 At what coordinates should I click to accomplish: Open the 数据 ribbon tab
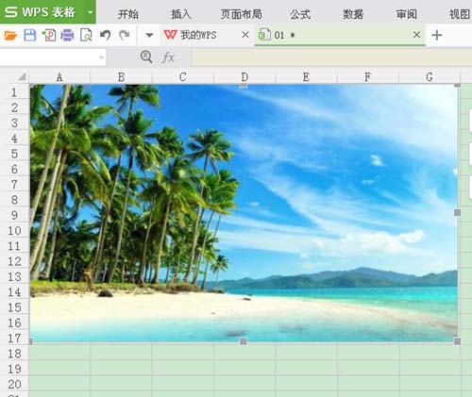[x=353, y=14]
